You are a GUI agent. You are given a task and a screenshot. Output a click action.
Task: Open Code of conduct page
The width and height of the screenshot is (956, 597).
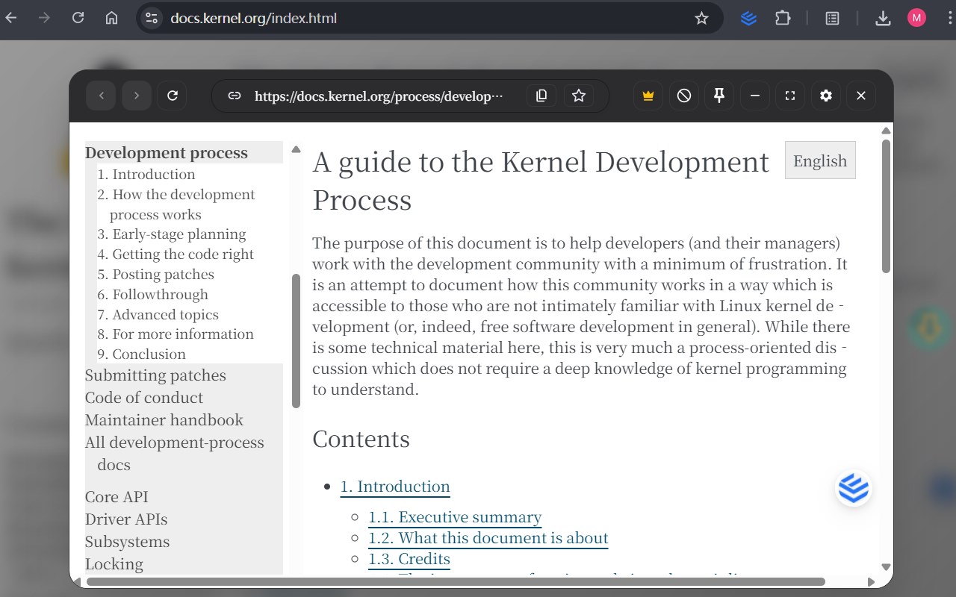(144, 398)
